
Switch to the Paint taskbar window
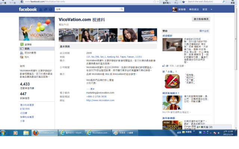[125, 133]
